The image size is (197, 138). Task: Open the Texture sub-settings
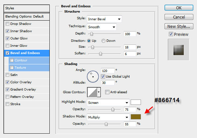pos(20,67)
